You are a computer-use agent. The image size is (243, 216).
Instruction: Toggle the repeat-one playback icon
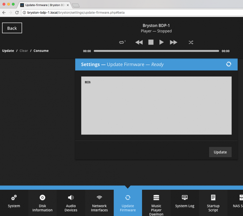(122, 42)
